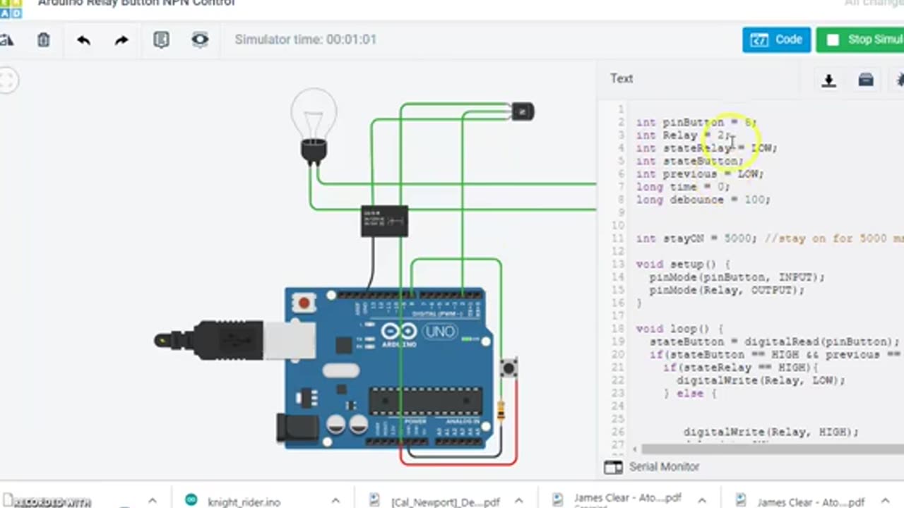Viewport: 904px width, 508px height.
Task: Click code line 'digitalWrite(Relay, LOW);'
Action: tap(761, 380)
